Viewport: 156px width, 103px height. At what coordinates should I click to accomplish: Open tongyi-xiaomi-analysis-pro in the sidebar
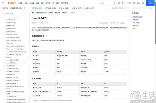coord(15,49)
